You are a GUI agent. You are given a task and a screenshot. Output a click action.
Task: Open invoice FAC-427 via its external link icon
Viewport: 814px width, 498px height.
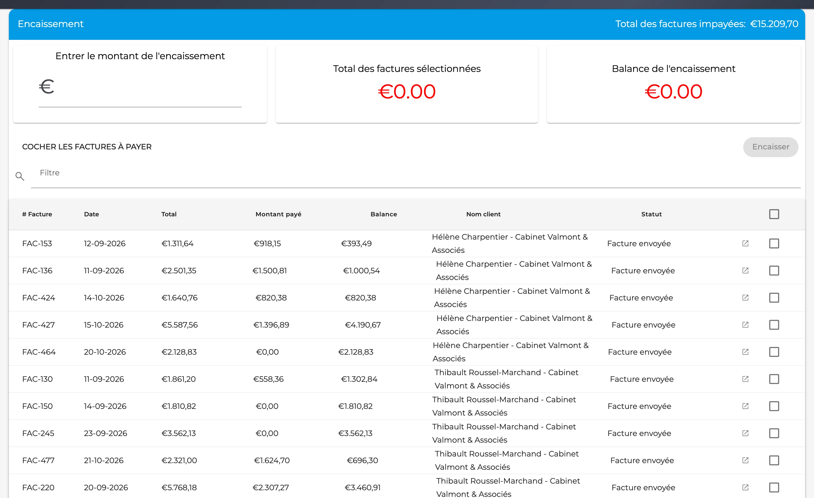(x=745, y=325)
